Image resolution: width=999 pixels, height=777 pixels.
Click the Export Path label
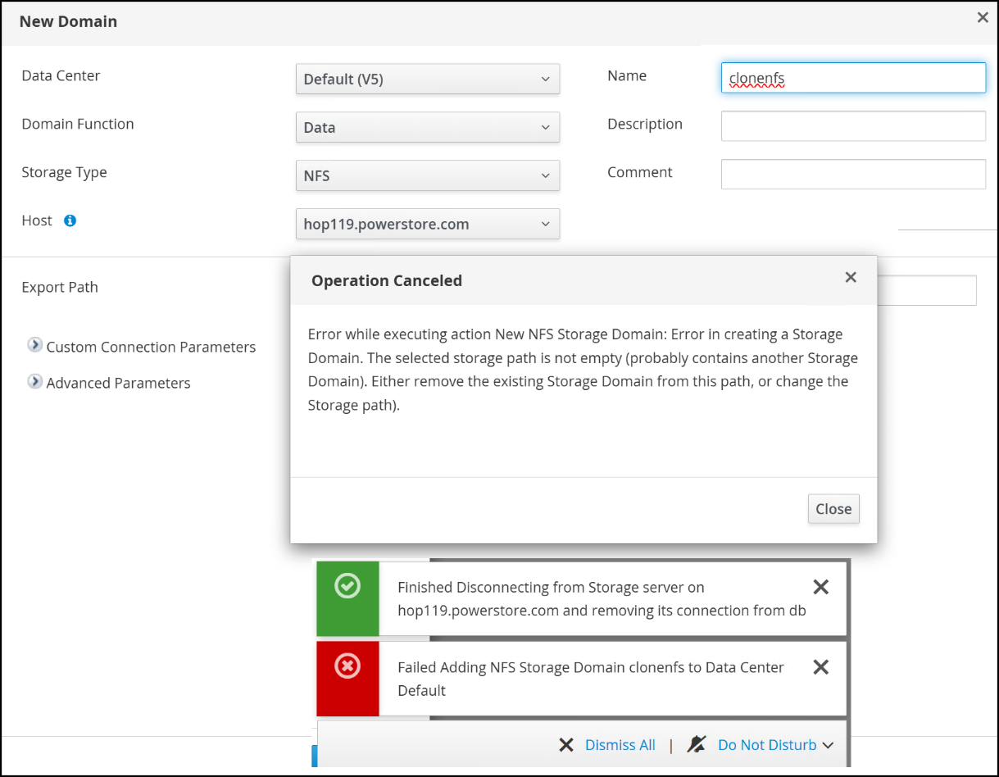click(60, 287)
